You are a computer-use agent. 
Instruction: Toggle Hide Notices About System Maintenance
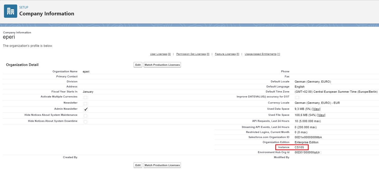(85, 115)
